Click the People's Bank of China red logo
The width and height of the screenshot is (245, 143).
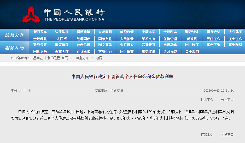tap(31, 15)
